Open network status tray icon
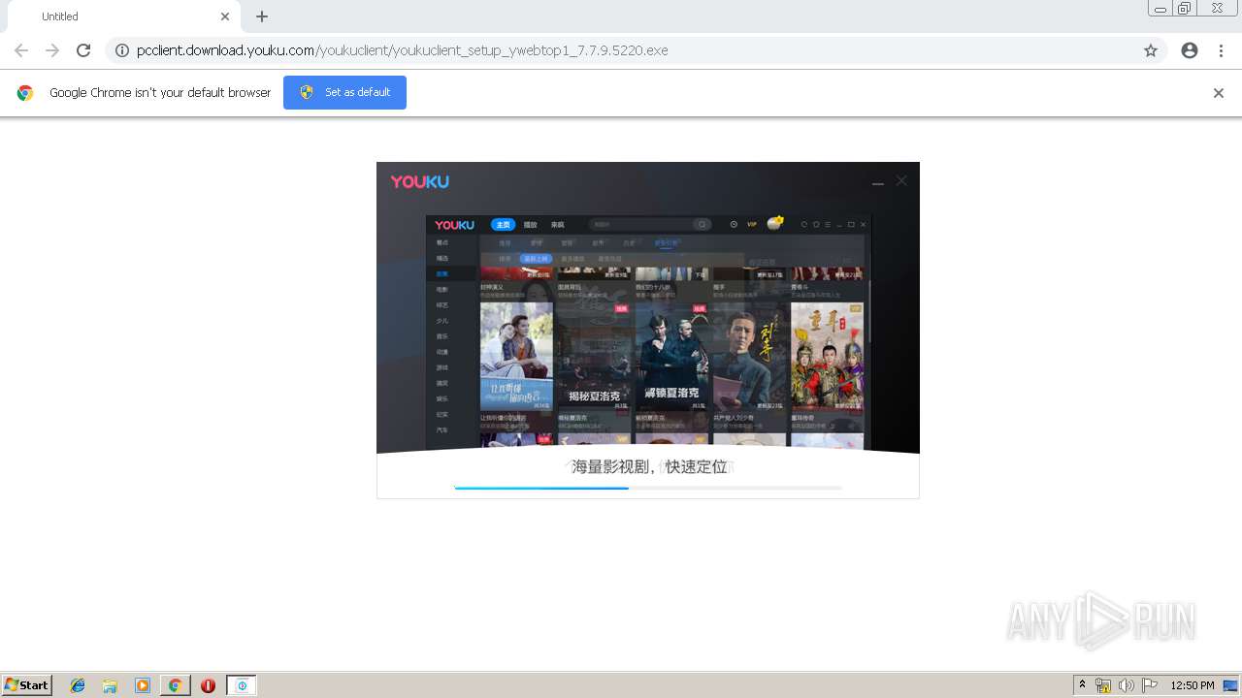Image resolution: width=1242 pixels, height=698 pixels. click(1103, 685)
